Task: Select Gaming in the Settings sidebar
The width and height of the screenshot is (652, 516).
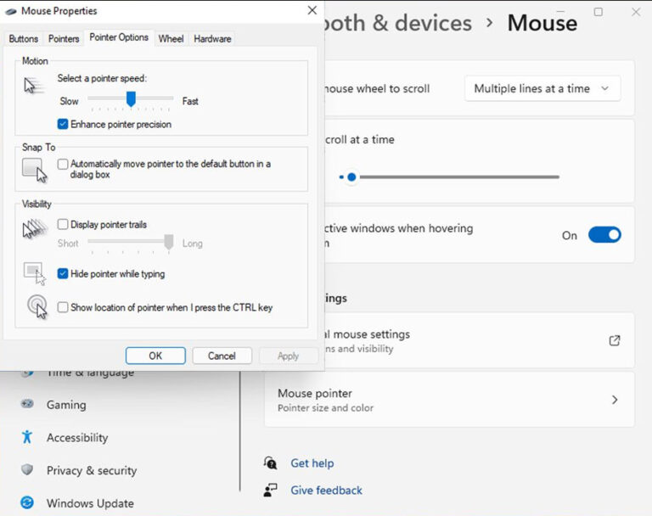Action: pos(66,405)
